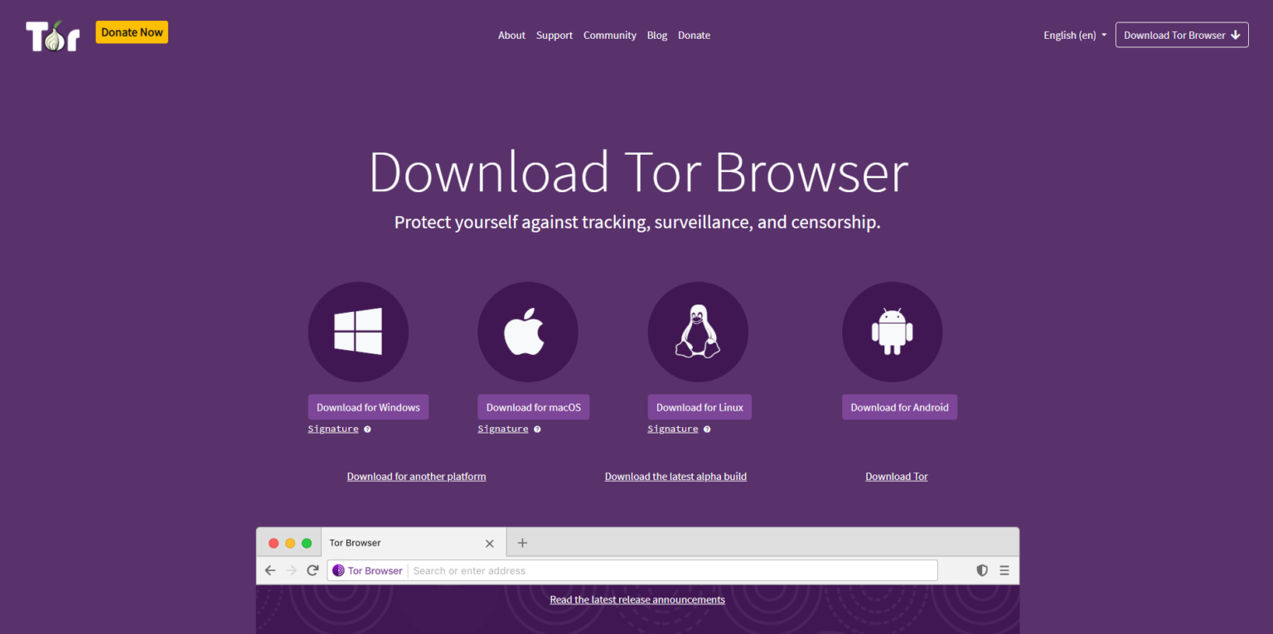Viewport: 1273px width, 634px height.
Task: Click the Donate Now button
Action: point(131,31)
